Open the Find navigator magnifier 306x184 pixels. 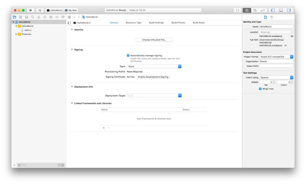[x=33, y=17]
